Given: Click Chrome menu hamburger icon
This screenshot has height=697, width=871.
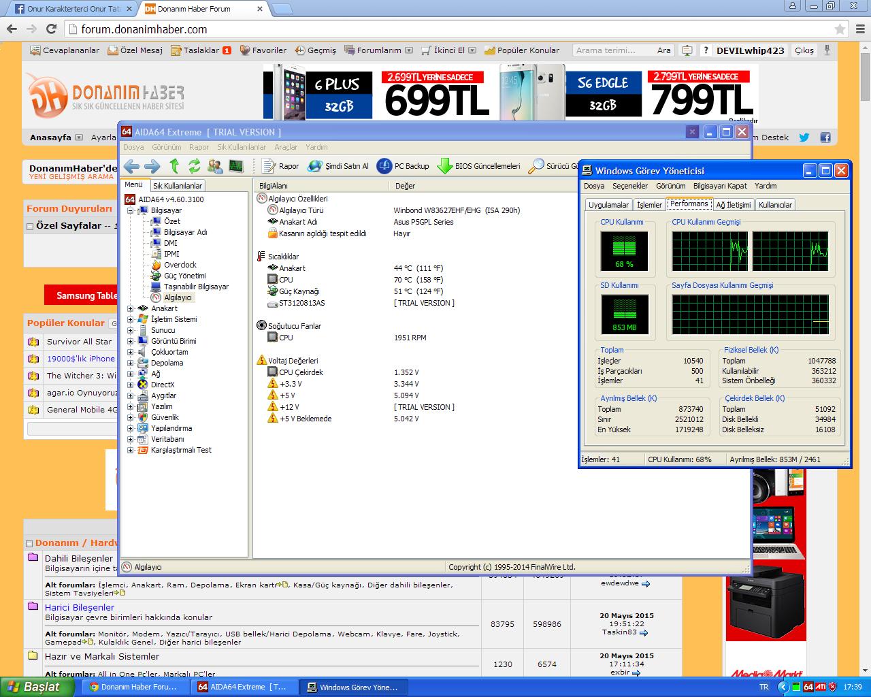Looking at the screenshot, I should click(x=859, y=29).
